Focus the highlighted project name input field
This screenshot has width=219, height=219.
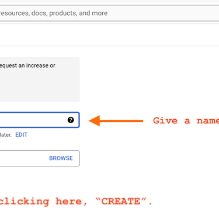[40, 120]
